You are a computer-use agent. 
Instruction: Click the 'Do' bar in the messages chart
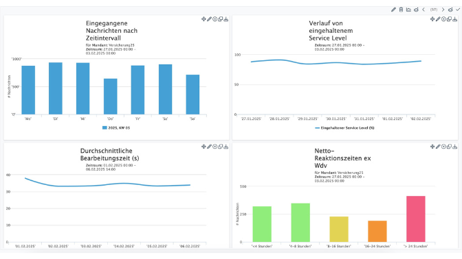click(x=111, y=97)
